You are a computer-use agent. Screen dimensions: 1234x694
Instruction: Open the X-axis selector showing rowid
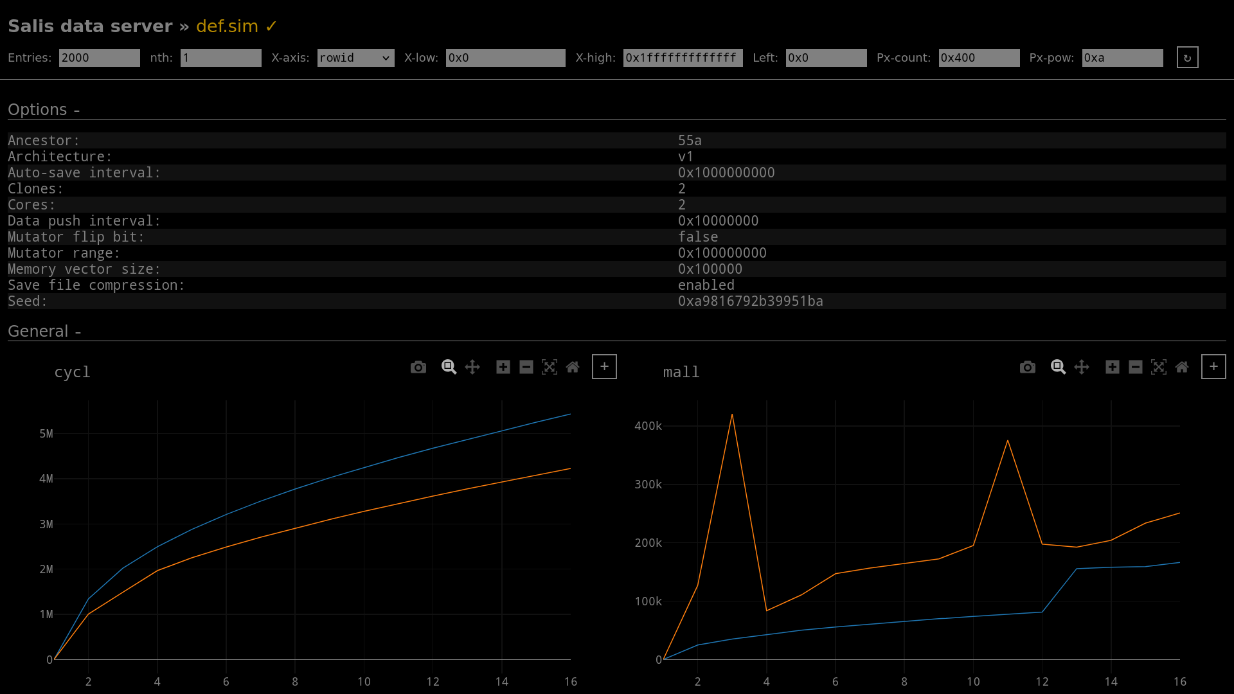(355, 58)
